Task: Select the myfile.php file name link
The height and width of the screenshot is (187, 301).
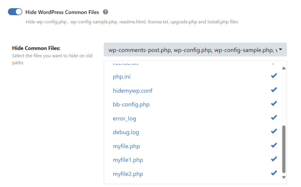Action: [126, 146]
